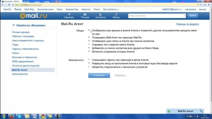This screenshot has width=212, height=119.
Task: Open Личные данные settings section
Action: tap(21, 32)
